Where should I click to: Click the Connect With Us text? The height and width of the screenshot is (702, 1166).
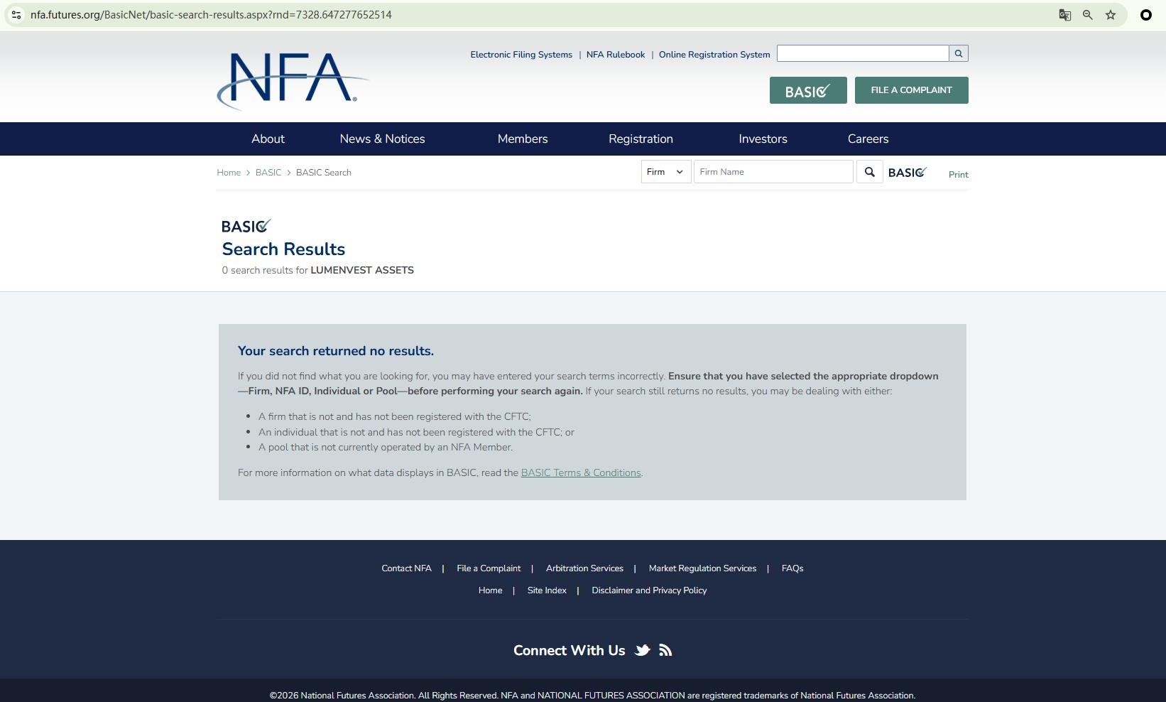click(x=569, y=651)
